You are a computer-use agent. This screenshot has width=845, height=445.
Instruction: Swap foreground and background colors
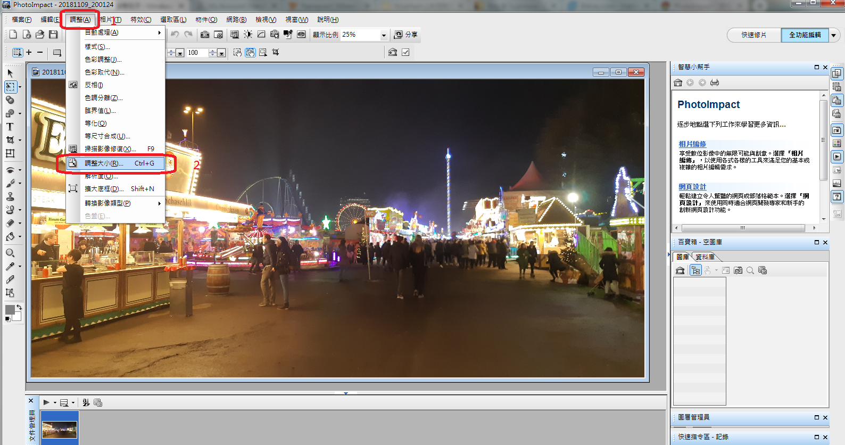19,307
